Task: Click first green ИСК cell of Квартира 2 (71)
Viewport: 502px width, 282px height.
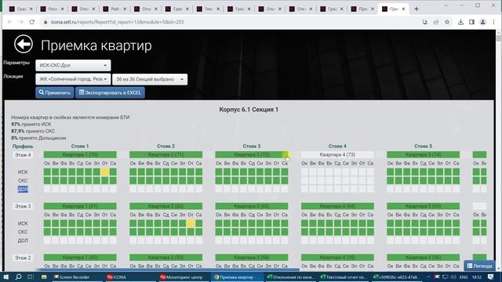Action: tap(133, 172)
